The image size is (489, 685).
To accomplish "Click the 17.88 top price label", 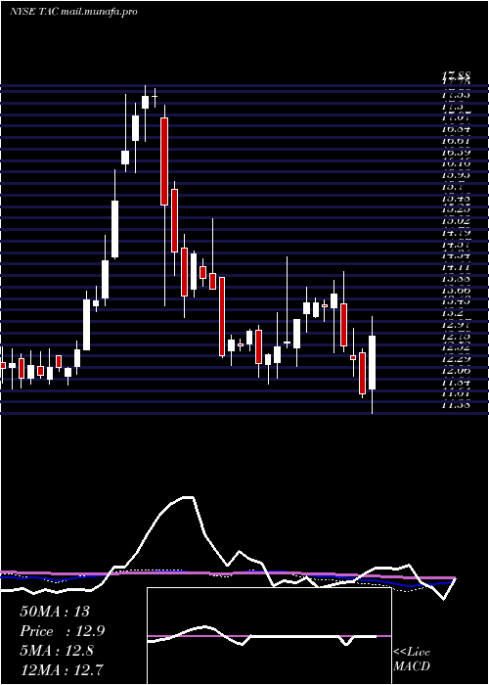I will tap(456, 78).
